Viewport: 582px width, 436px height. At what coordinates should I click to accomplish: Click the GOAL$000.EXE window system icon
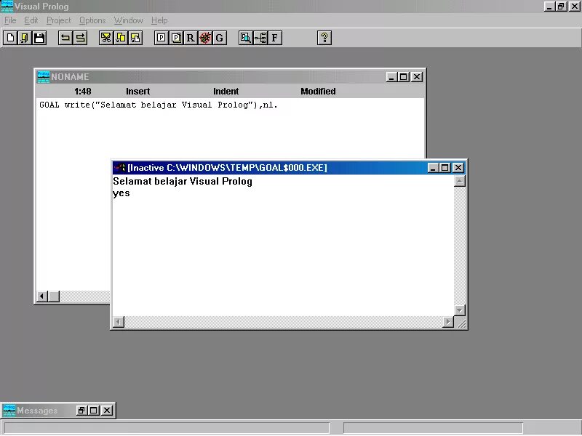click(x=119, y=168)
